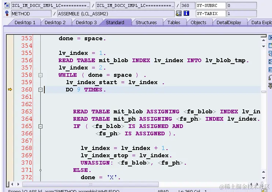Click the Maximize Horizontally left-arrow icon
The width and height of the screenshot is (272, 192).
[270, 69]
